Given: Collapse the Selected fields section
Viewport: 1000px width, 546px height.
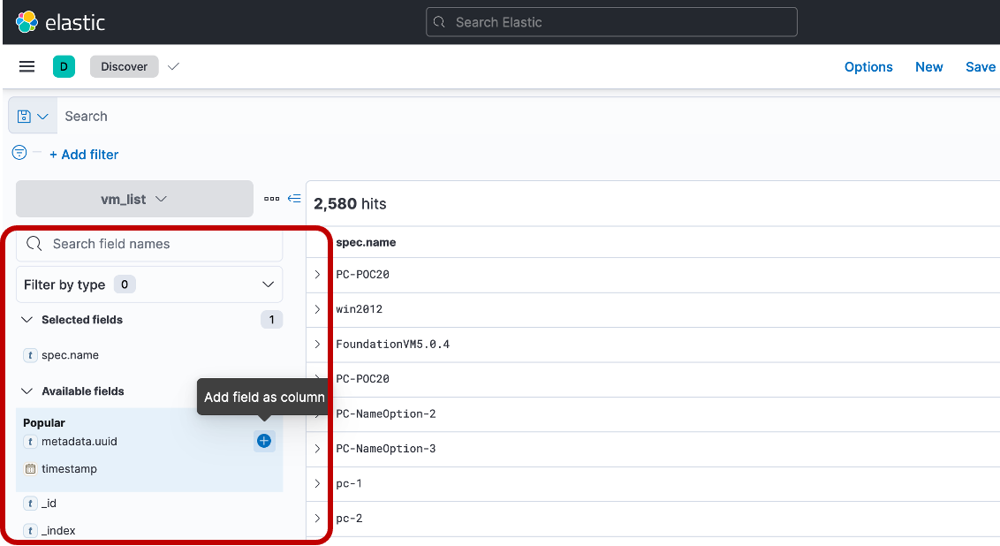Looking at the screenshot, I should pyautogui.click(x=27, y=320).
